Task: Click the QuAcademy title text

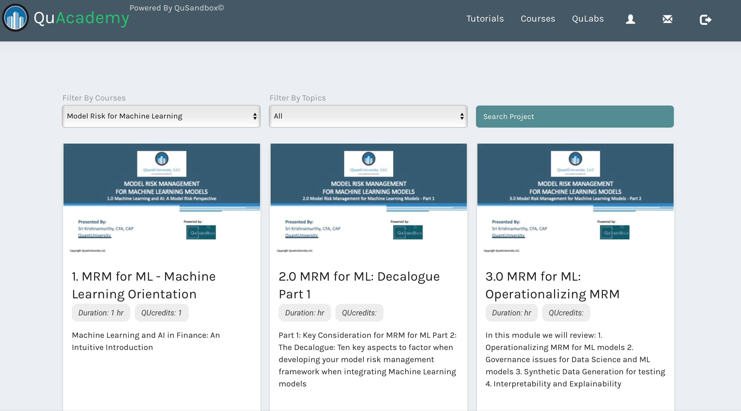Action: coord(81,18)
